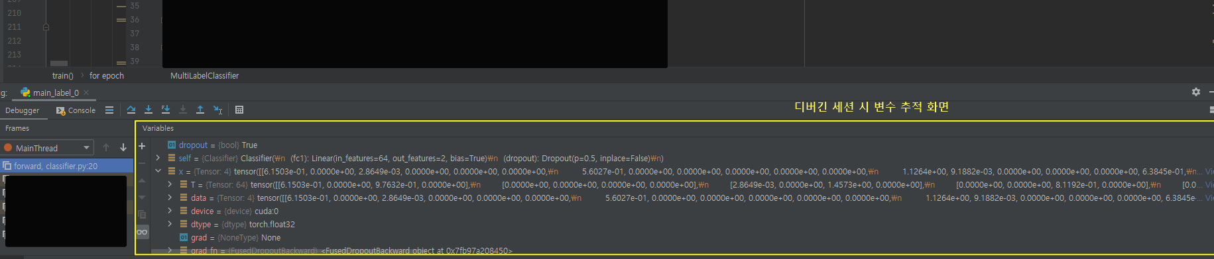The height and width of the screenshot is (259, 1214).
Task: Click the MultiLabelClassifier breadcrumb
Action: [x=204, y=76]
